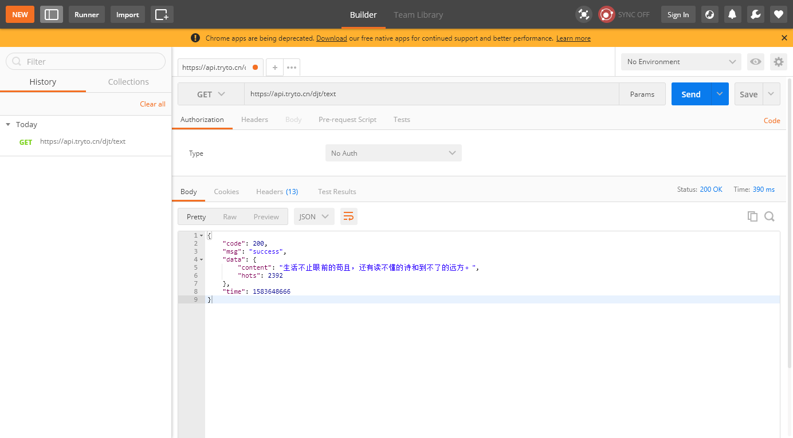Click the Download link in banner
Viewport: 793px width, 438px height.
332,38
